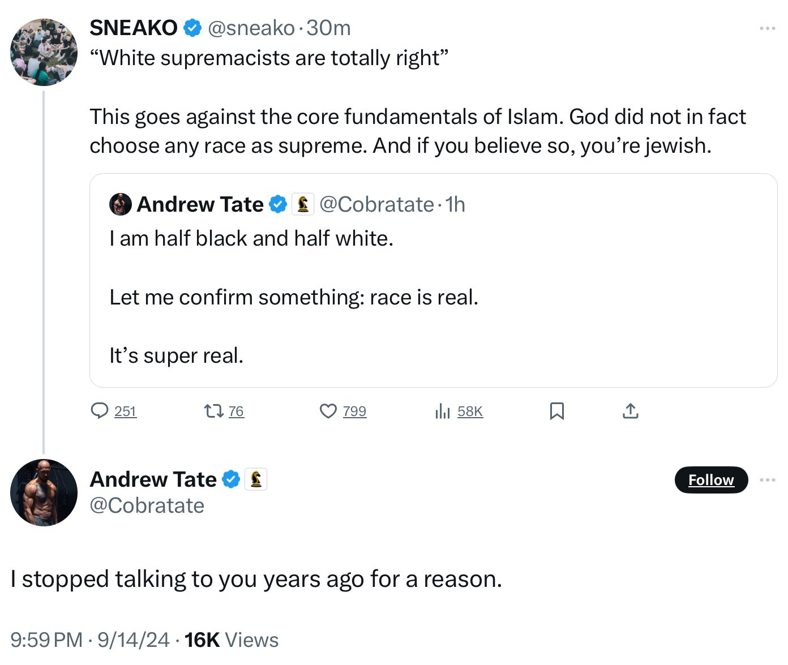Viewport: 788px width, 665px height.
Task: Click the share upload icon
Action: click(x=630, y=411)
